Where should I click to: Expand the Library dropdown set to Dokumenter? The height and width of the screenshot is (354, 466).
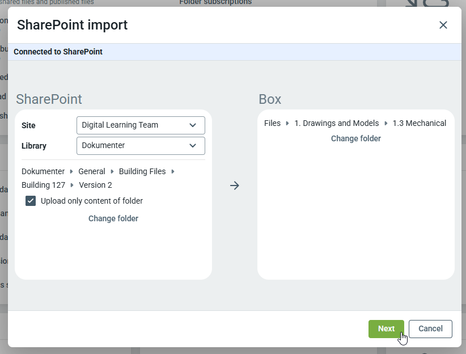point(141,146)
